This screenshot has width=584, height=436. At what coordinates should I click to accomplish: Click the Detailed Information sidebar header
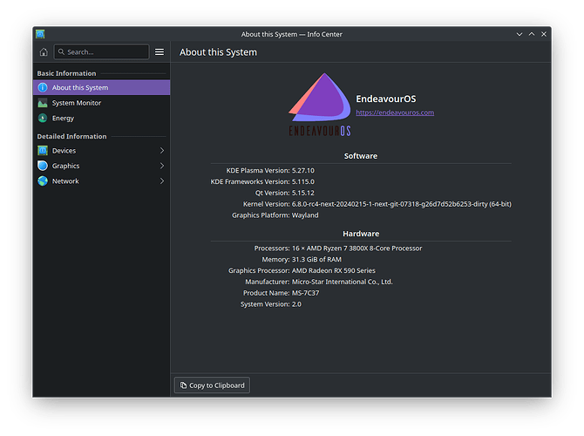71,136
